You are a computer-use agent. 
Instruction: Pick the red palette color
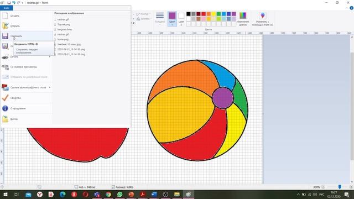(204, 14)
